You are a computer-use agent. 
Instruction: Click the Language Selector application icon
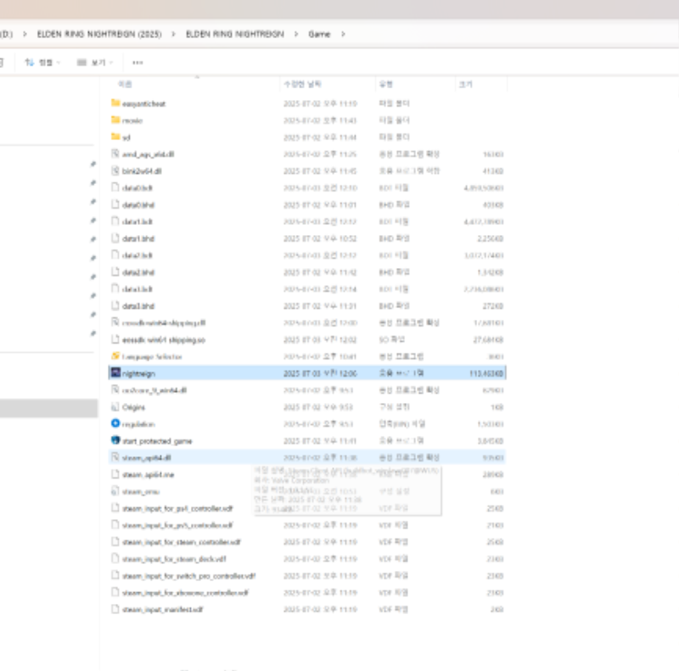click(x=115, y=355)
